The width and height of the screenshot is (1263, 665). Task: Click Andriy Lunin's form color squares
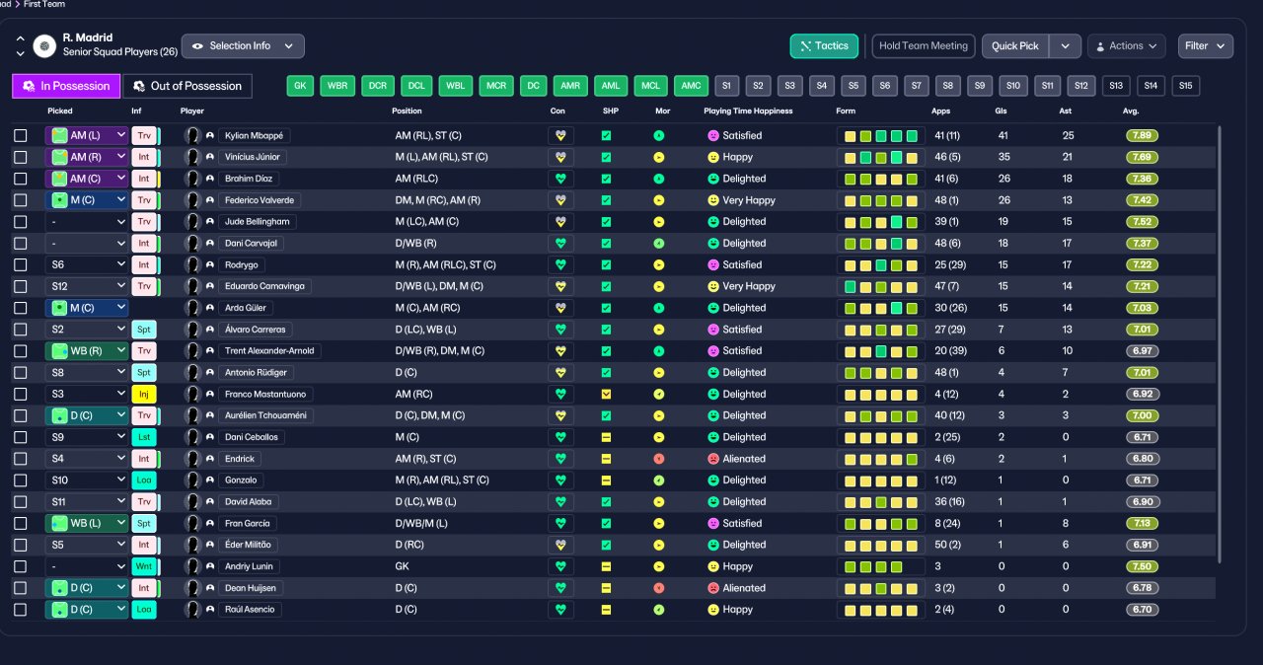pos(881,566)
